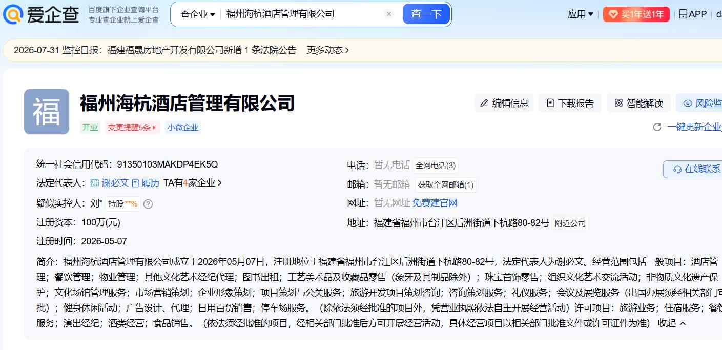Open 智能解读 feature
722x350 pixels.
tap(639, 103)
